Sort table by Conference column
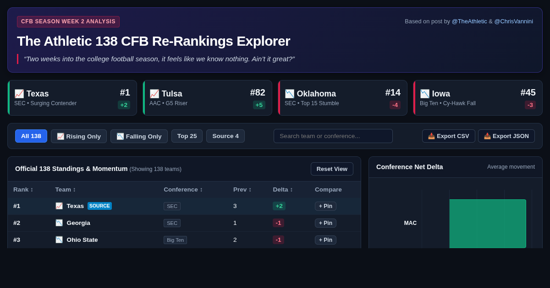Screen dimensions: 550x288 click(x=183, y=189)
